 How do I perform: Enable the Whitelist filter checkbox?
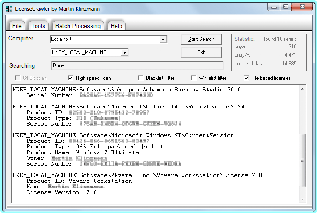(193, 78)
